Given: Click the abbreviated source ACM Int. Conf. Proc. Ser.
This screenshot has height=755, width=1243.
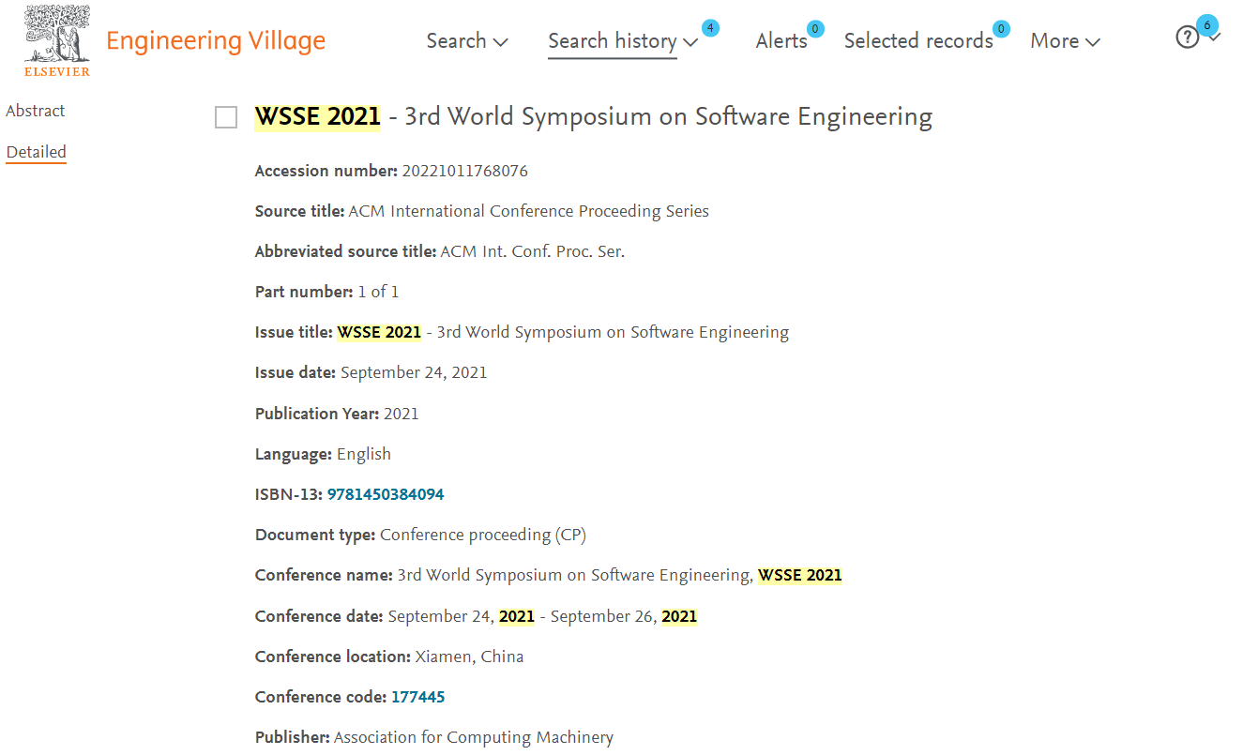Looking at the screenshot, I should (532, 251).
